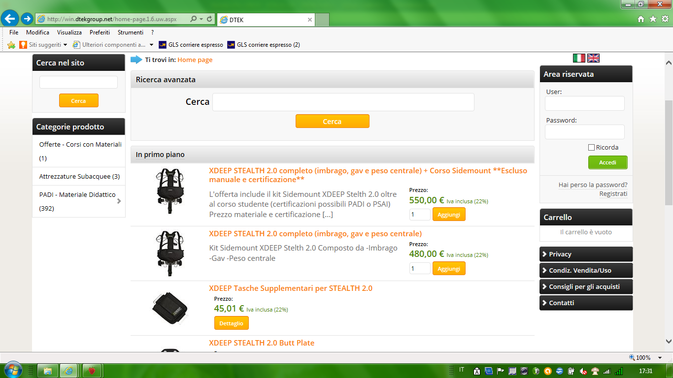Switch site language with the Italian flag
This screenshot has height=378, width=673.
tap(579, 58)
